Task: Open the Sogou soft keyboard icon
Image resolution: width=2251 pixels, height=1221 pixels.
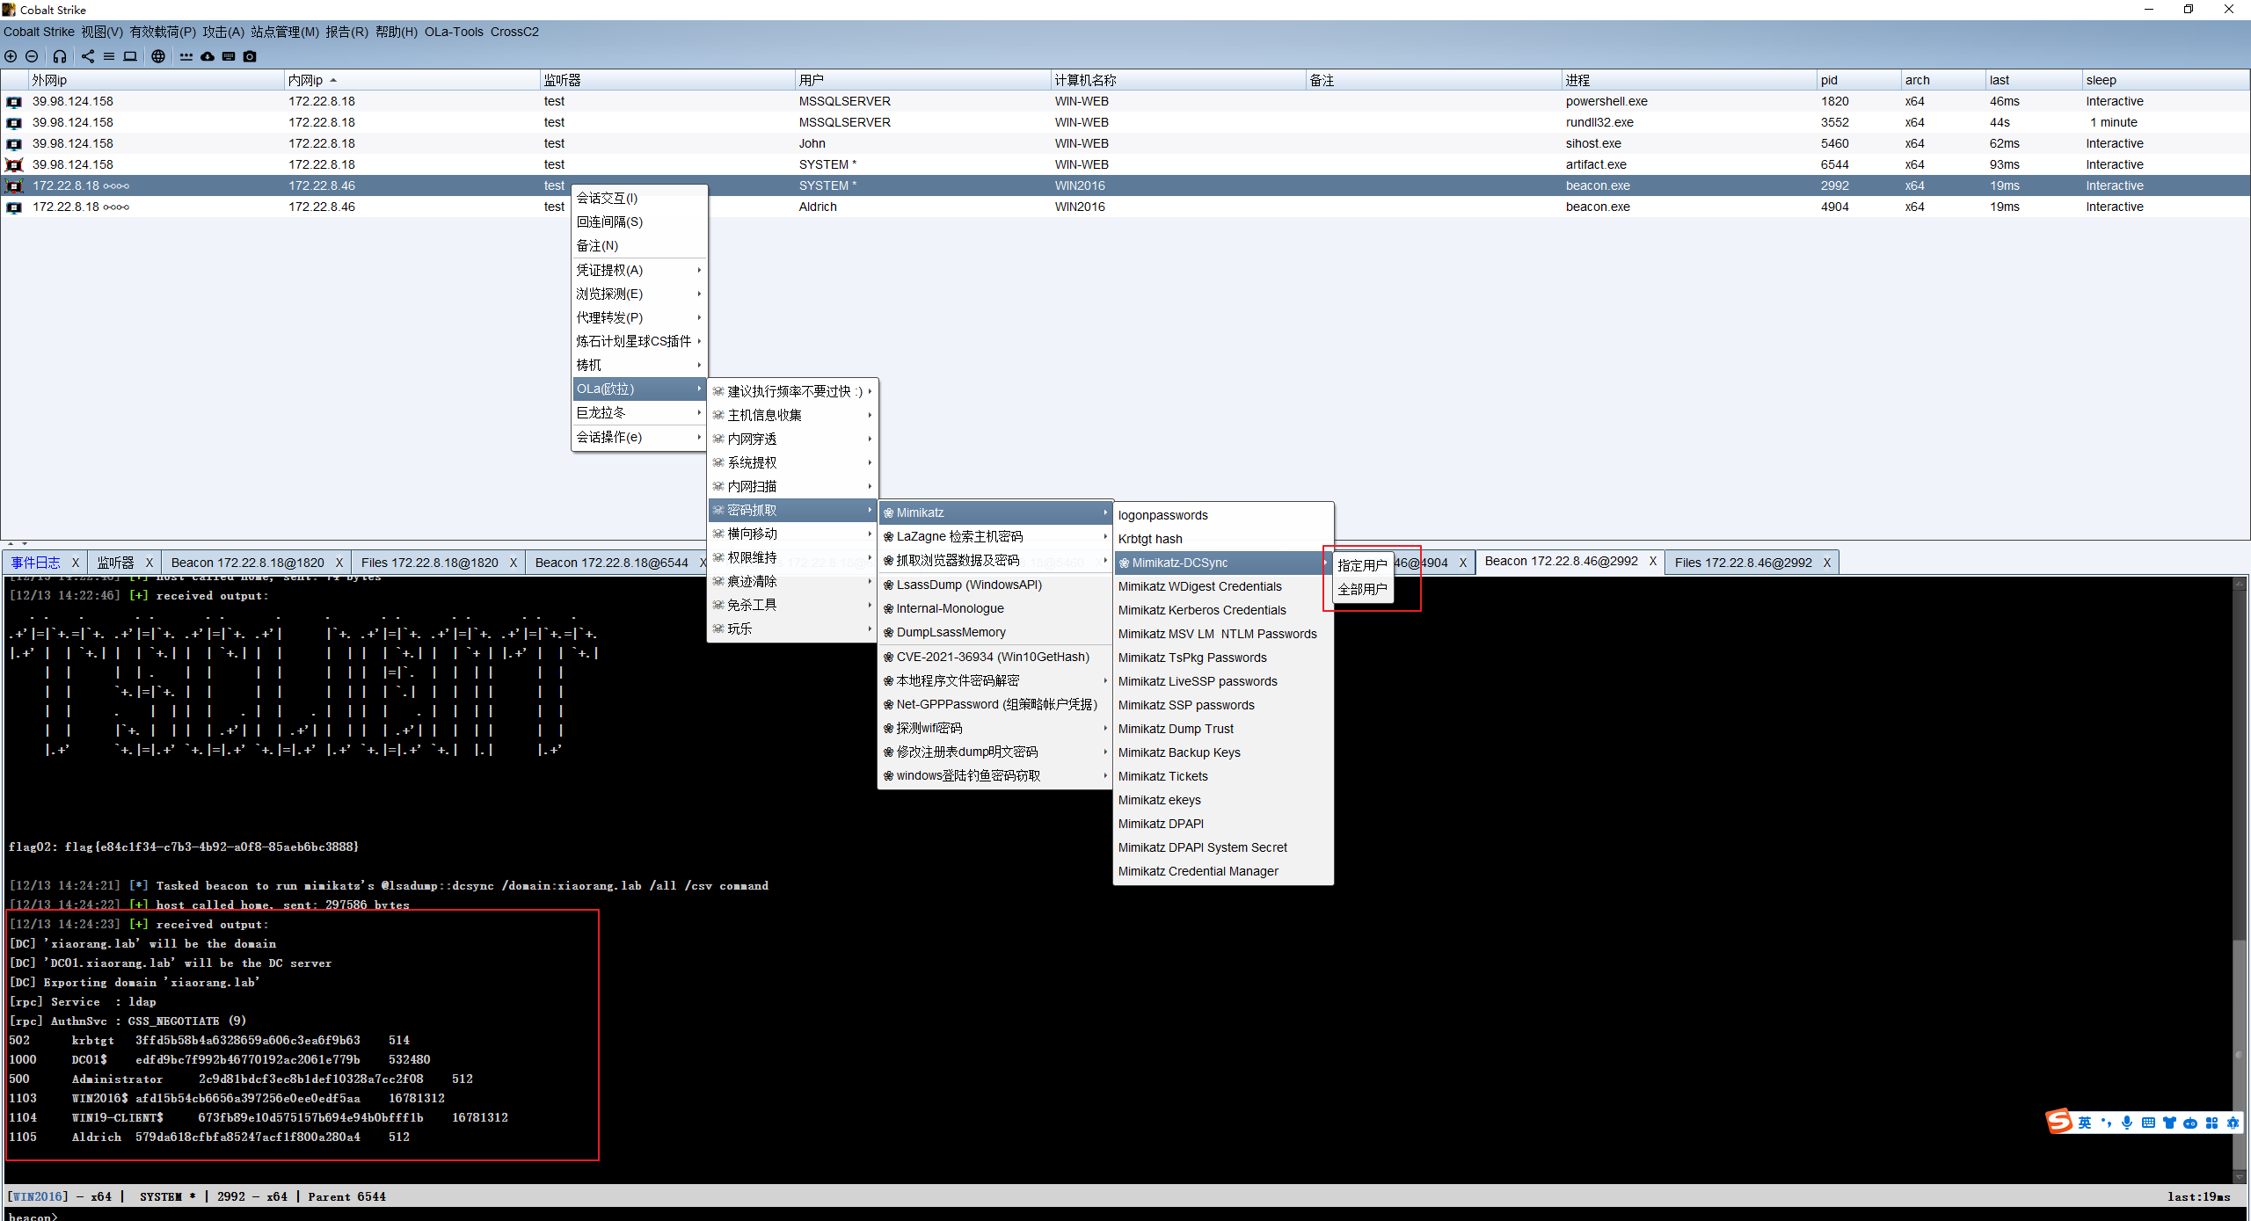Action: 2148,1123
